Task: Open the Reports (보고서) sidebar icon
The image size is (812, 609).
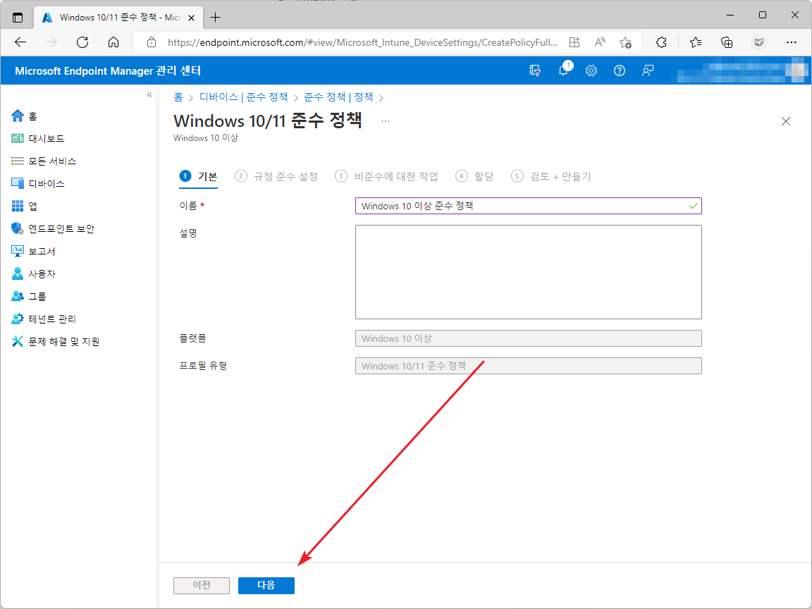Action: (x=18, y=251)
